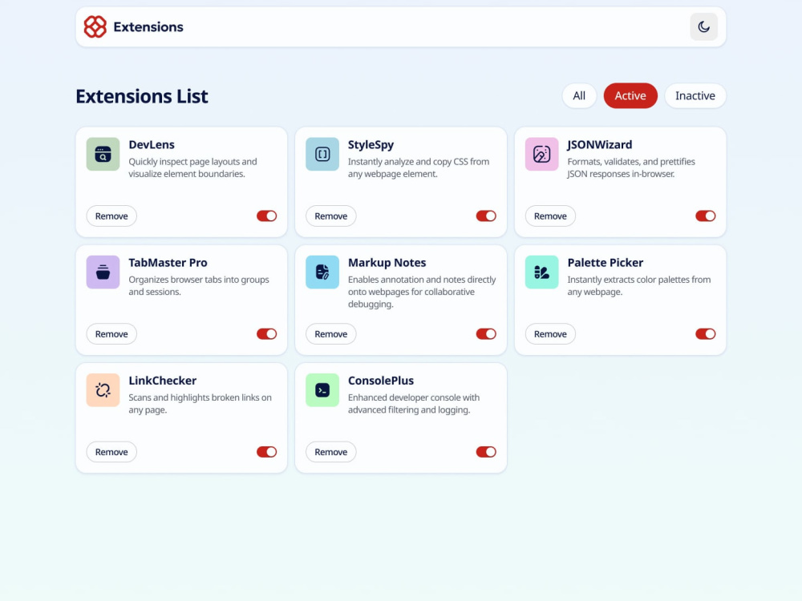Click description "Formats, validates, and prettifies"
Screen dimensions: 802x601
click(x=631, y=167)
